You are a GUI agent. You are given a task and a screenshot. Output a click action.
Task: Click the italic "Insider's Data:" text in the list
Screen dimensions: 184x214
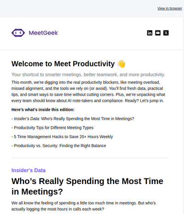click(x=27, y=119)
